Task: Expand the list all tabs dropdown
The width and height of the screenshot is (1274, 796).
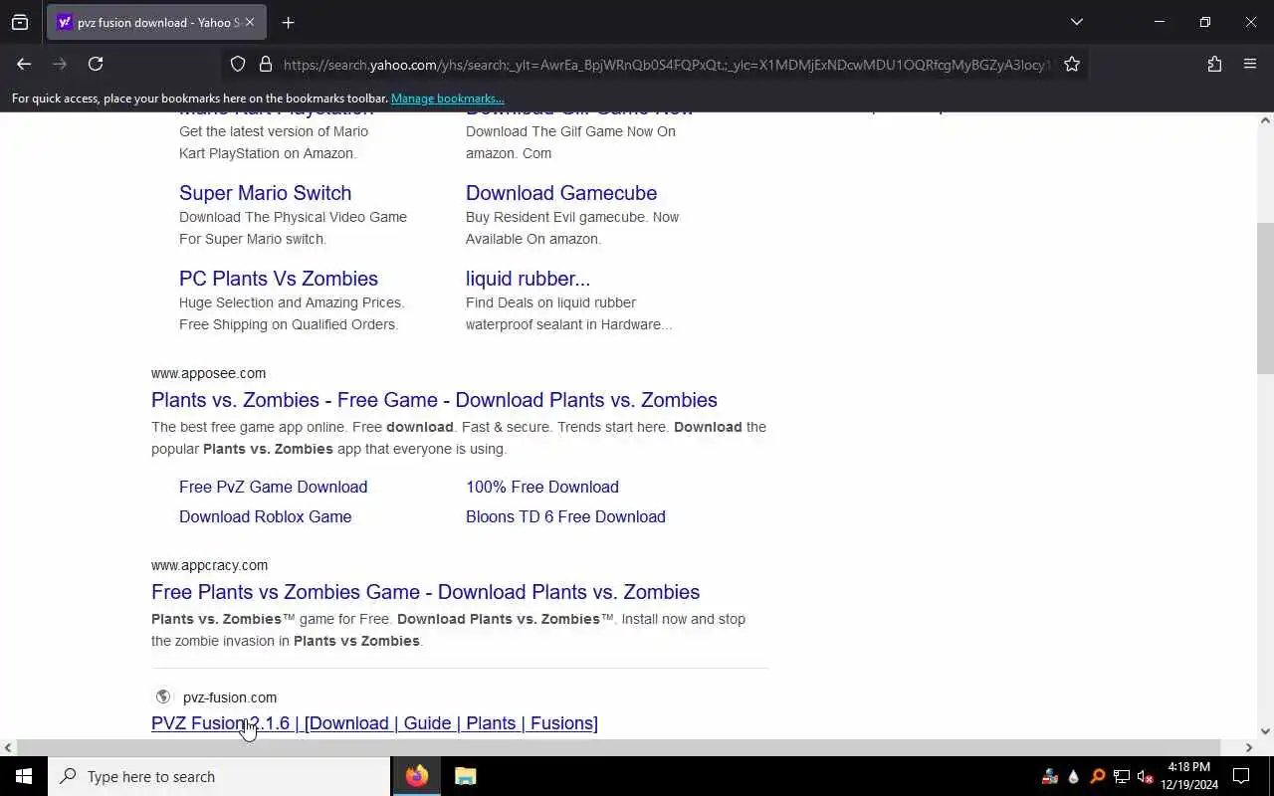Action: pyautogui.click(x=1076, y=22)
